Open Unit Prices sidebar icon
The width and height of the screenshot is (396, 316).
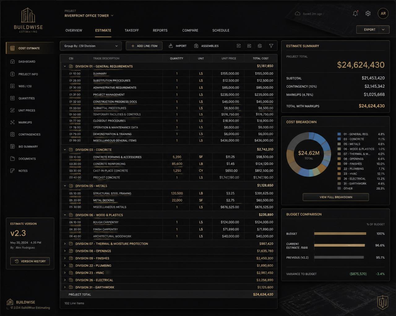click(x=12, y=110)
